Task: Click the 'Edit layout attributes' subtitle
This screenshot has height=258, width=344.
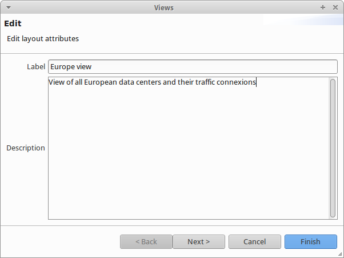Action: (43, 39)
